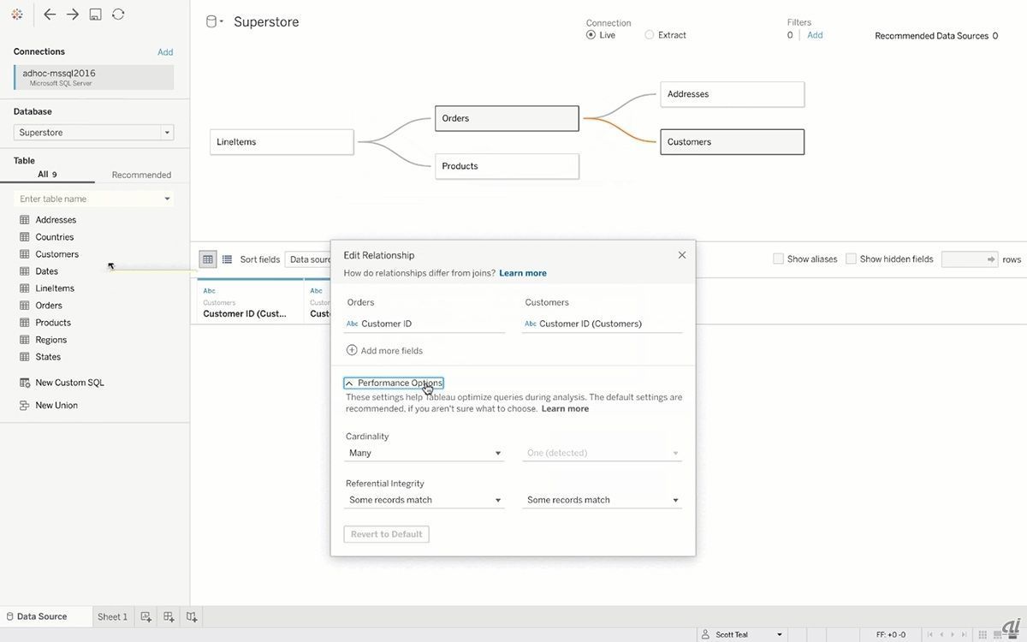The width and height of the screenshot is (1027, 642).
Task: Select the Addresses table in canvas
Action: (x=733, y=94)
